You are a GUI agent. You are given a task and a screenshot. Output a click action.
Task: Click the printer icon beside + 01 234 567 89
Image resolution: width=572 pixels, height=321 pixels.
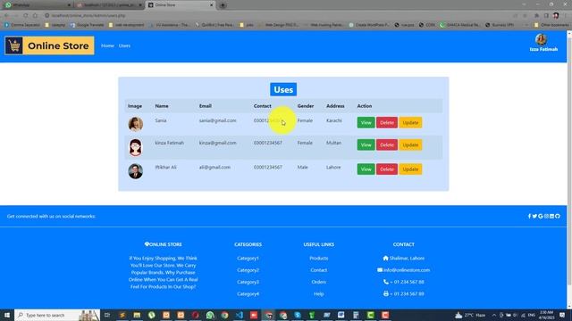[386, 293]
